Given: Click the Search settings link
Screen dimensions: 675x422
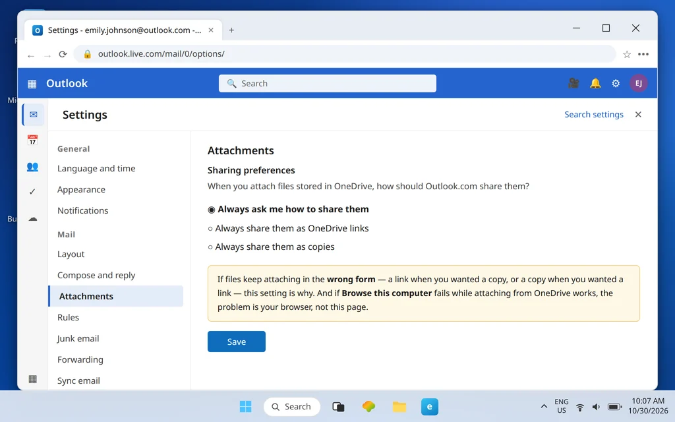Looking at the screenshot, I should point(594,115).
